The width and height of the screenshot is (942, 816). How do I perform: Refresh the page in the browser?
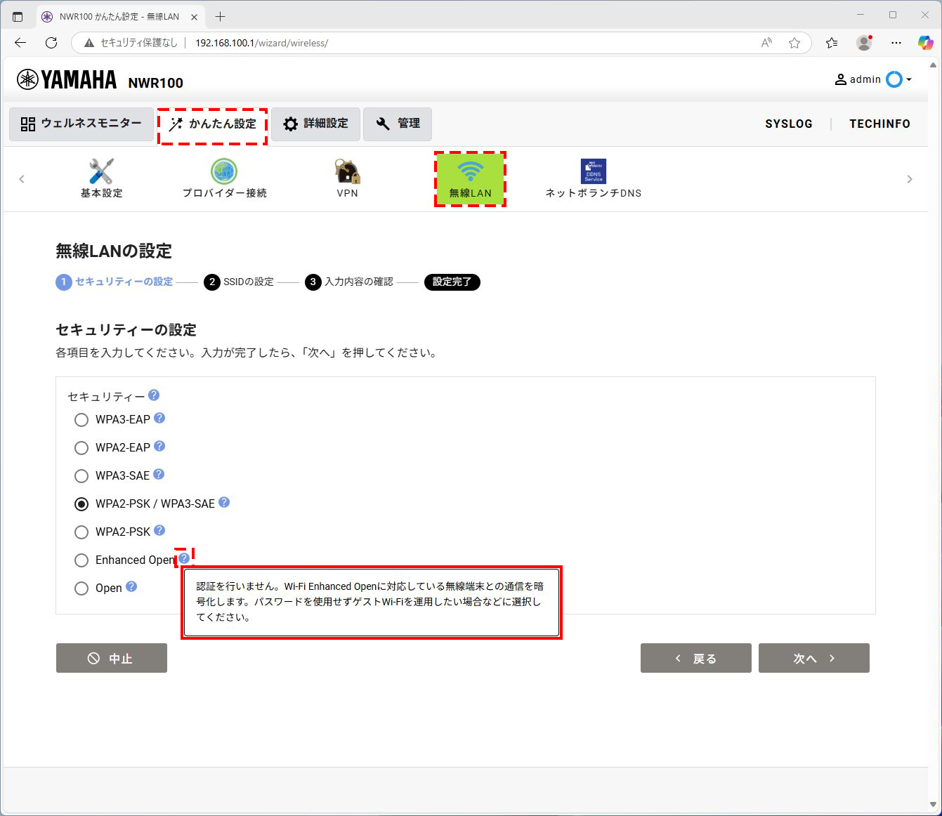click(51, 43)
